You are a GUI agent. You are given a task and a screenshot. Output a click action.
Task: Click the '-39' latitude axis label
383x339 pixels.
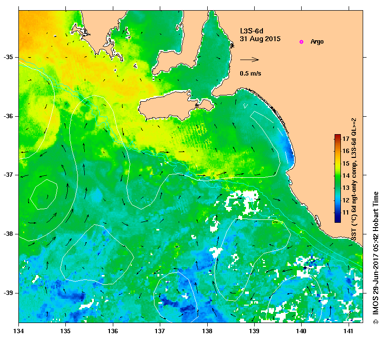pyautogui.click(x=8, y=293)
